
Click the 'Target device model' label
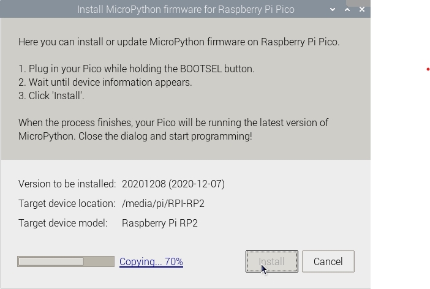62,223
